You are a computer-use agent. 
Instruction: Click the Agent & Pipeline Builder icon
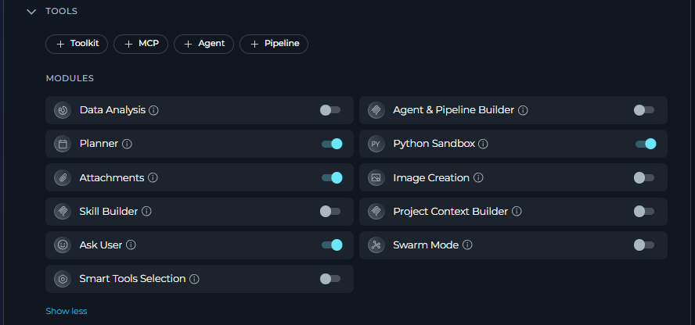[x=376, y=110]
